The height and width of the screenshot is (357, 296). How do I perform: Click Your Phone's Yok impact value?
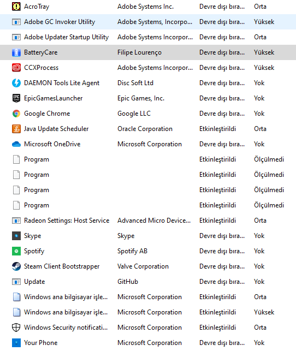coord(259,343)
